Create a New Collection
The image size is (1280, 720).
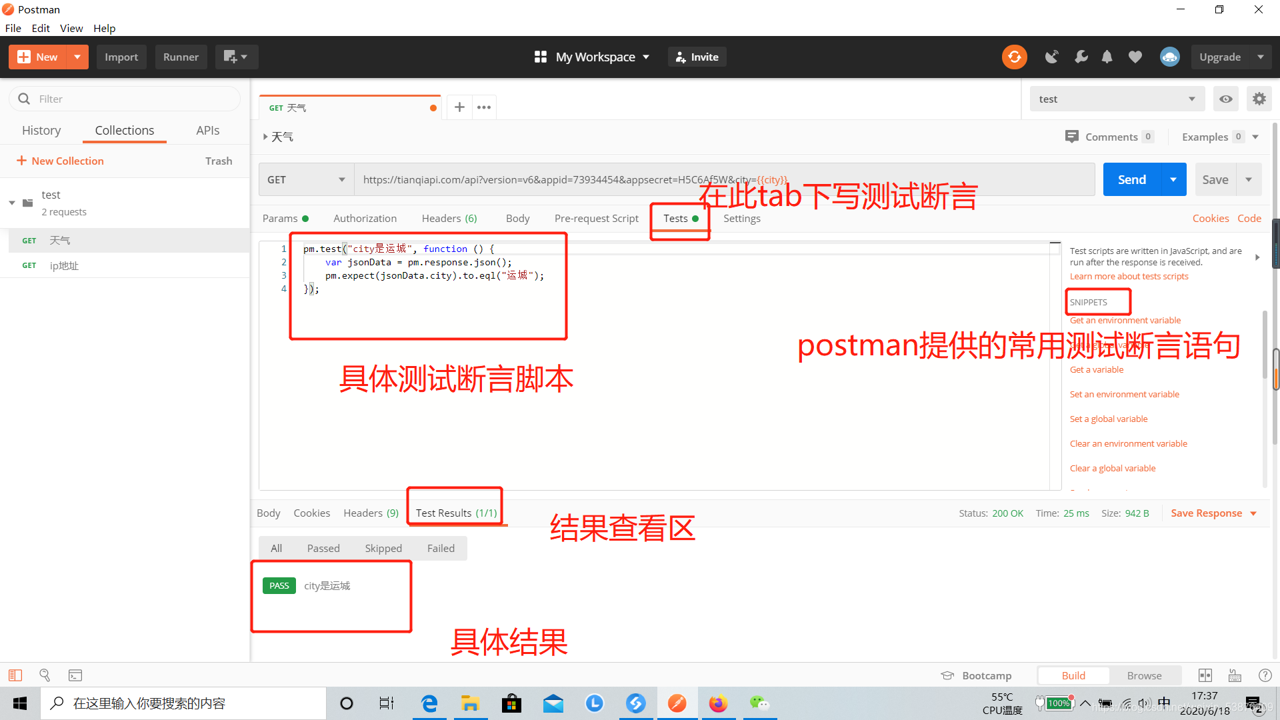60,161
